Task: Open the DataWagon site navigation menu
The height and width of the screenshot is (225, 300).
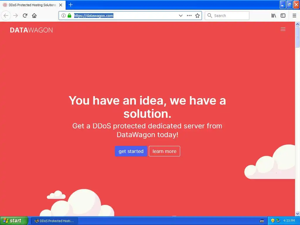Action: [283, 29]
